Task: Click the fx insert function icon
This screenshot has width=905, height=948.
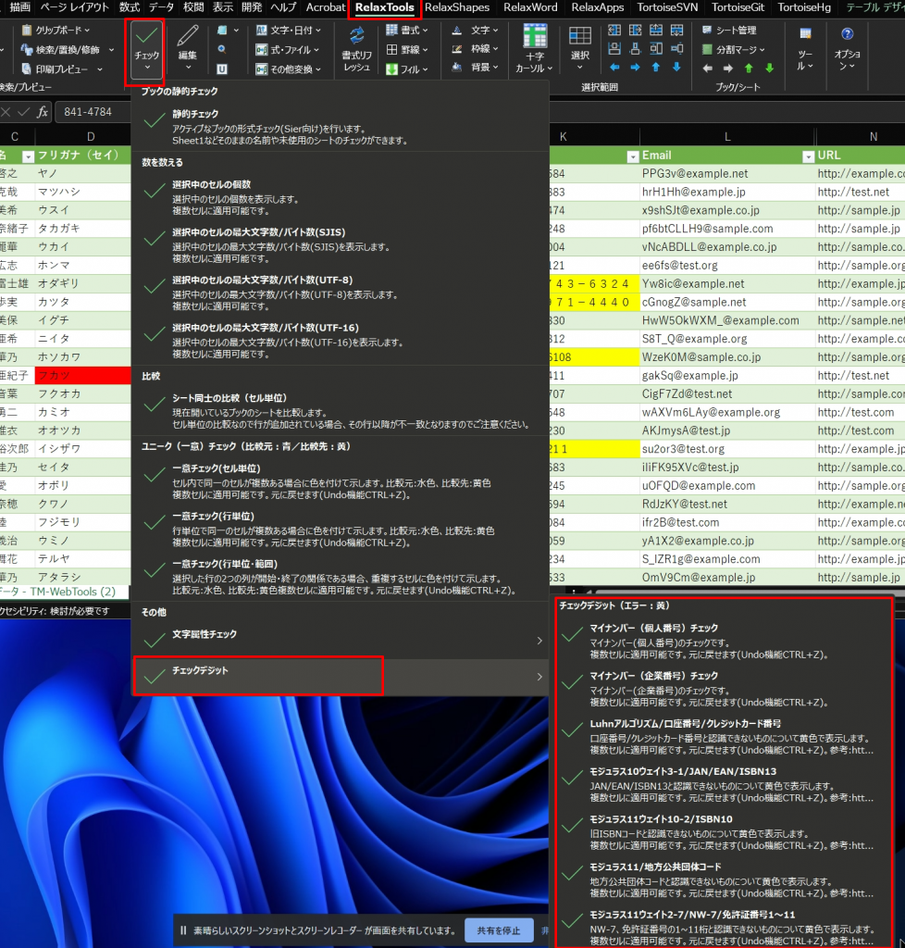Action: tap(43, 112)
